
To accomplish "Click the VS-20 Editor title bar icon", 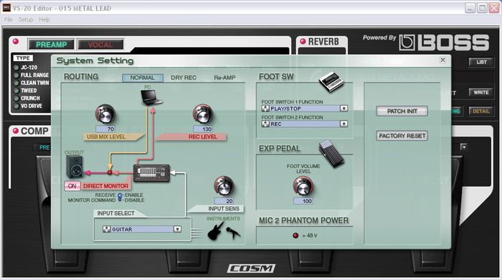I will pyautogui.click(x=6, y=8).
